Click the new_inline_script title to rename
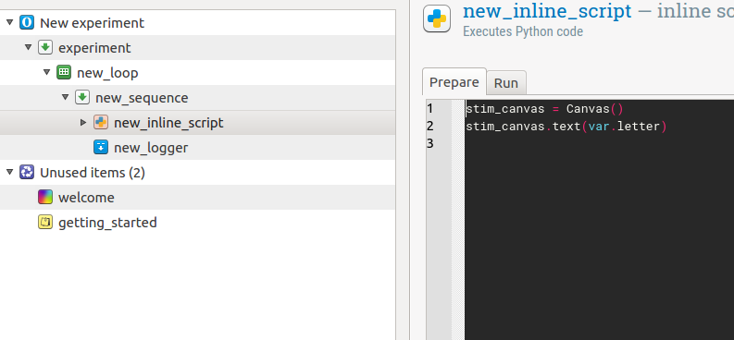 tap(547, 11)
